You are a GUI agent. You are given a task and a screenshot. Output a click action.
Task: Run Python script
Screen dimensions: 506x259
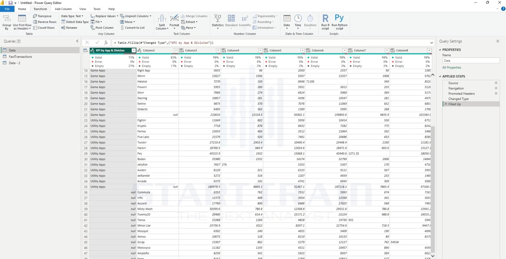[339, 22]
